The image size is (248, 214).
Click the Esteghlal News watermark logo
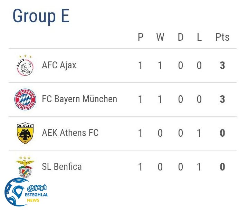[x=26, y=192]
